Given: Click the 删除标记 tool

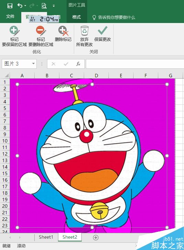Looking at the screenshot, I should click(63, 34).
